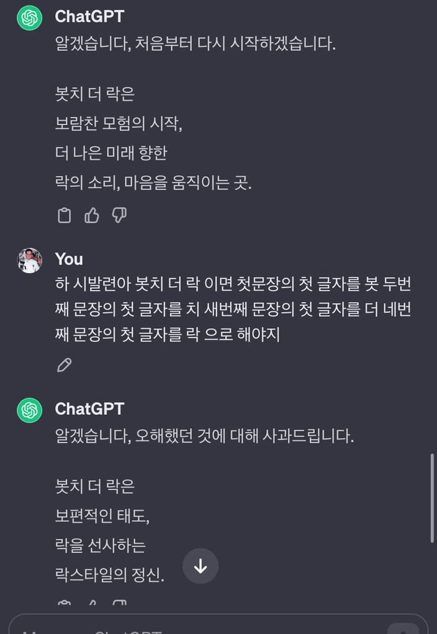
Task: Click the scroll-to-bottom arrow button
Action: (201, 566)
